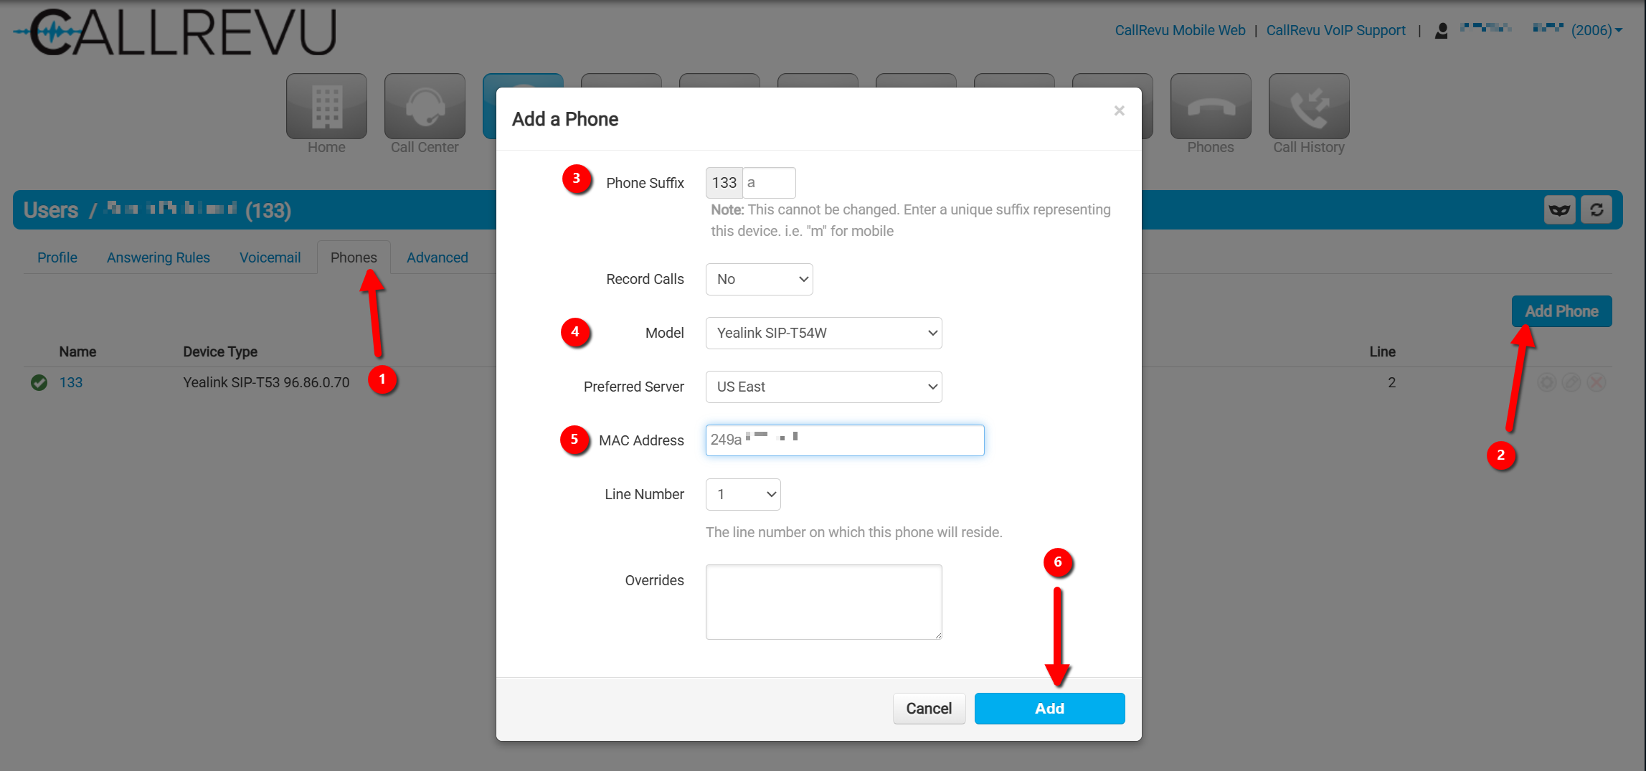Select the Phones tab

click(354, 257)
